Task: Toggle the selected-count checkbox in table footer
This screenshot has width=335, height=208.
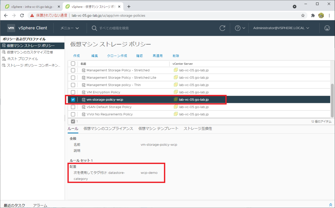Action: 73,121
